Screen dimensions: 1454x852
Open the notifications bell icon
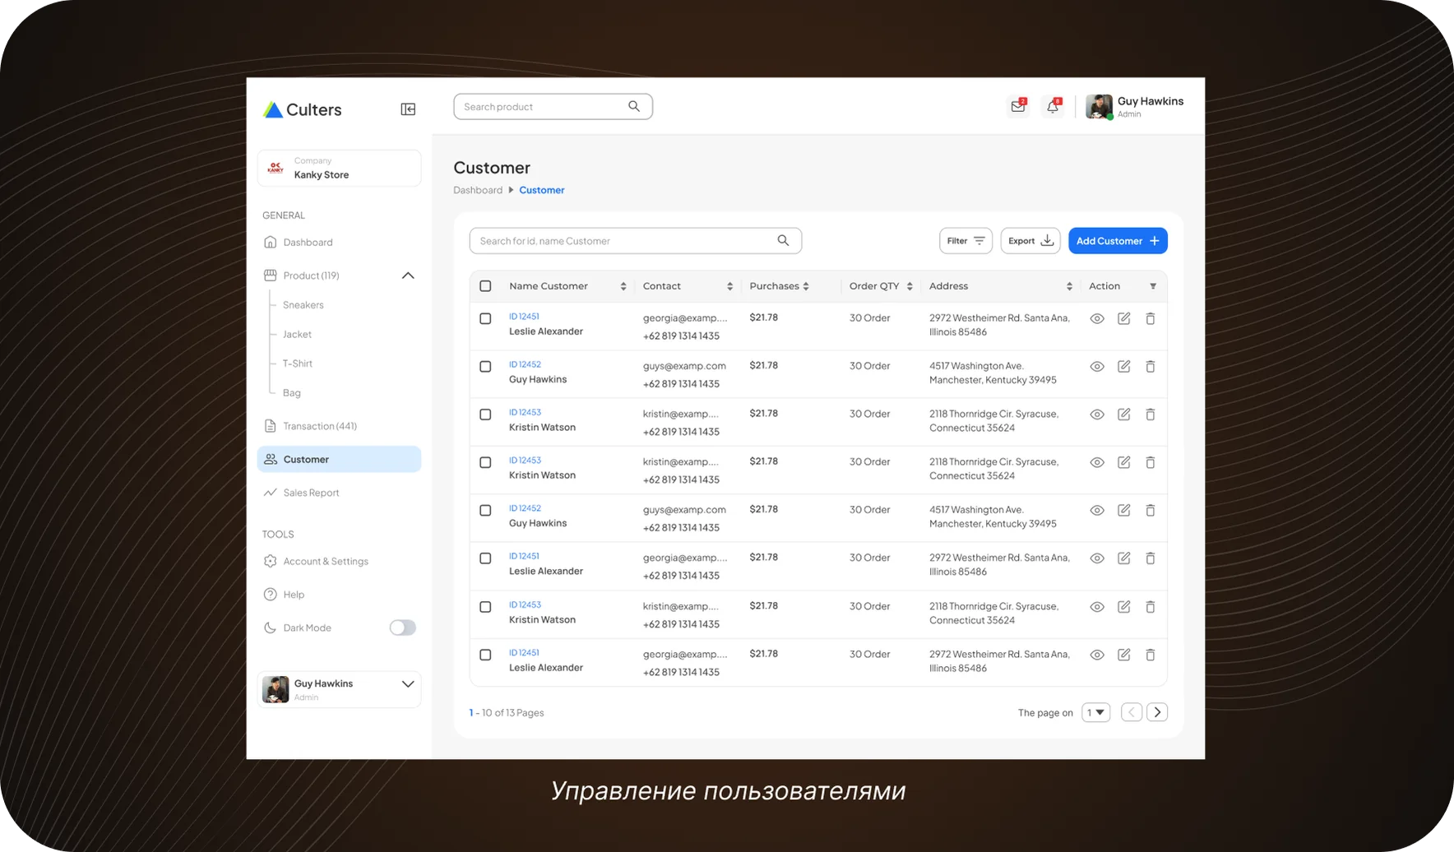[x=1053, y=106]
